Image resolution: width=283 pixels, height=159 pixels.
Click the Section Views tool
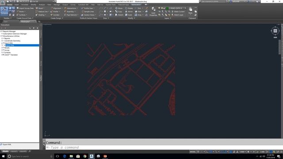pos(88,15)
